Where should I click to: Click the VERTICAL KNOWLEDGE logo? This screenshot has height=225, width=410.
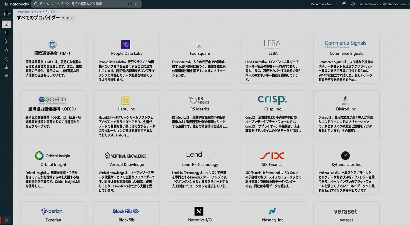point(125,156)
